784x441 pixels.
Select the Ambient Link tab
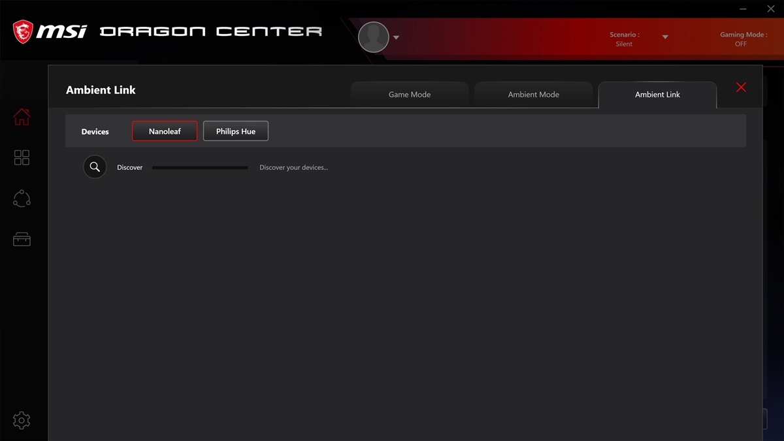pyautogui.click(x=657, y=95)
